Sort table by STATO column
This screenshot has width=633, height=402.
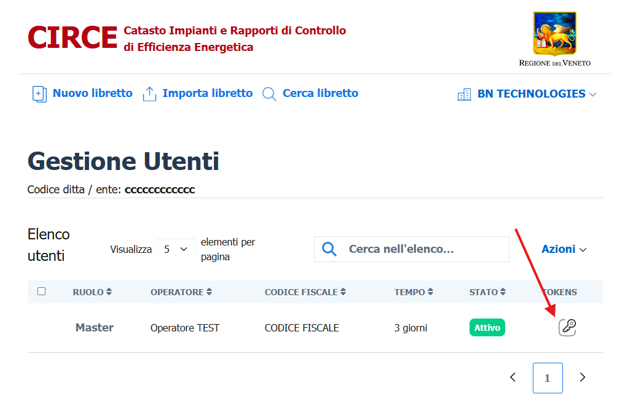coord(487,292)
